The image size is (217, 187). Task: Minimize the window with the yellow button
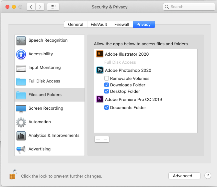click(14, 7)
